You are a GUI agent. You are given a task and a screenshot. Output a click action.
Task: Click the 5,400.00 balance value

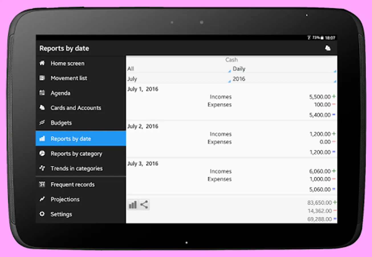click(320, 115)
